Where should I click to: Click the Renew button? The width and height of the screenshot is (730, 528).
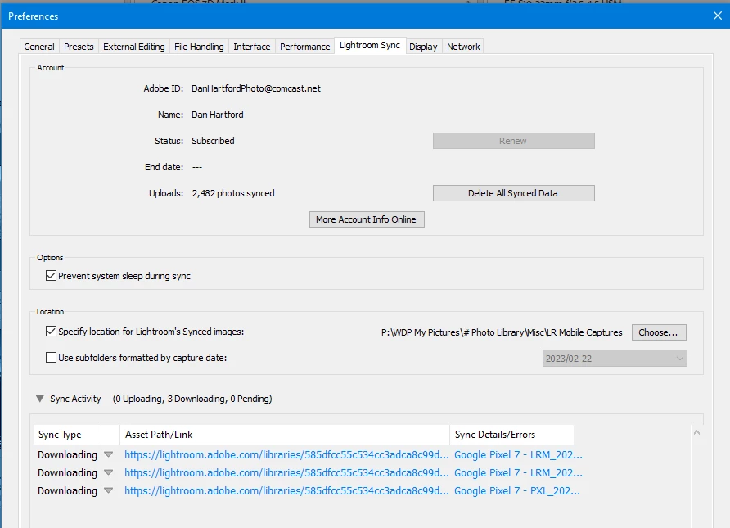click(x=513, y=141)
